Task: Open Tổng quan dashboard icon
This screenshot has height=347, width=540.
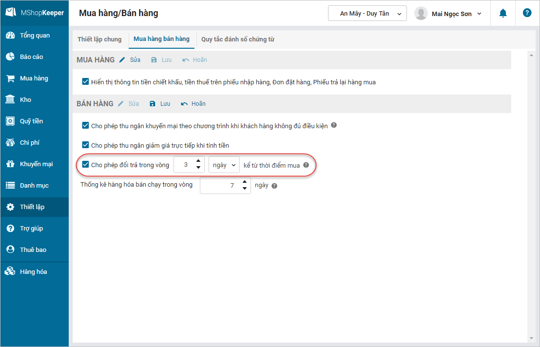Action: tap(10, 35)
